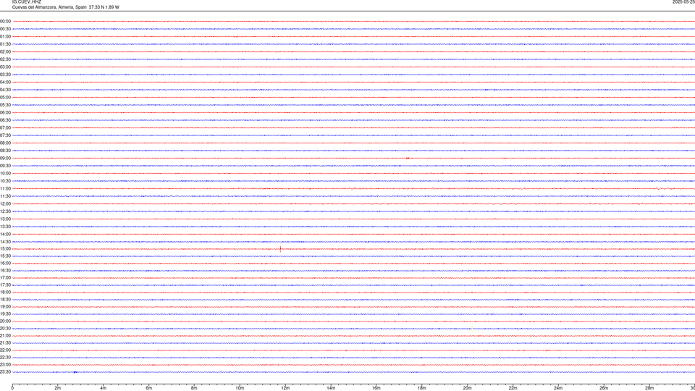The image size is (695, 391).
Task: Click the 19:00 time label
Action: point(5,307)
